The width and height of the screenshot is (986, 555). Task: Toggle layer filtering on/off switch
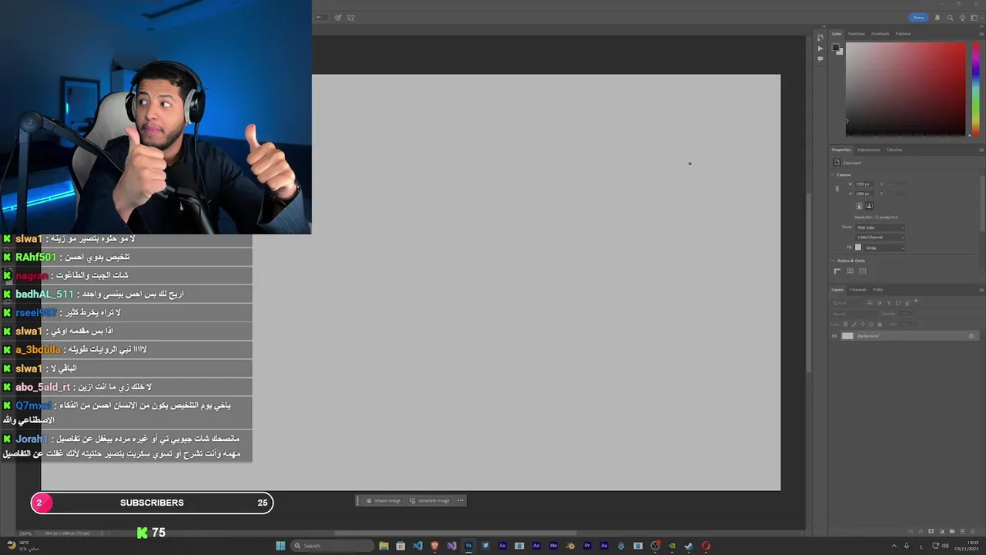tap(916, 301)
